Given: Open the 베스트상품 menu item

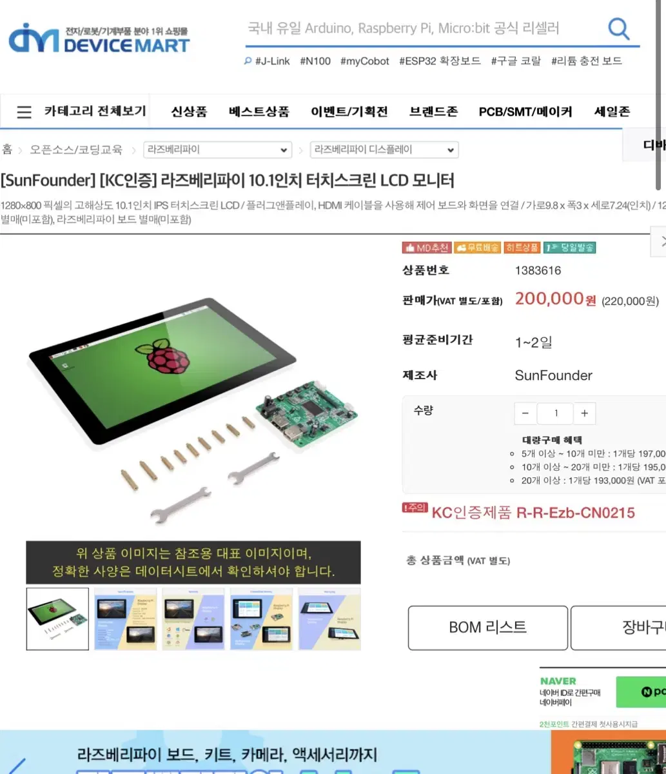Looking at the screenshot, I should pyautogui.click(x=259, y=112).
